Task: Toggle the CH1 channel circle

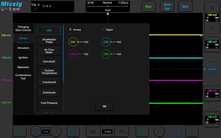Action: [x=73, y=42]
